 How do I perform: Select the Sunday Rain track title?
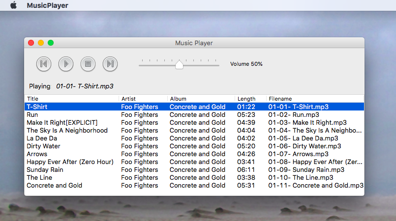[x=45, y=169]
